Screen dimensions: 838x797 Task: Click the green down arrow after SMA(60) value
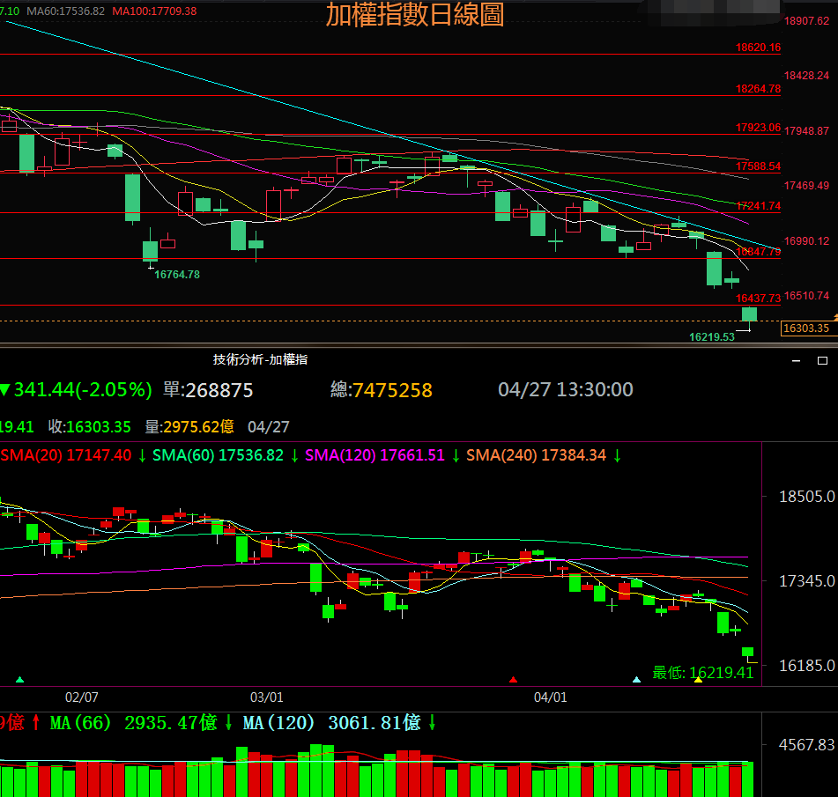(294, 455)
